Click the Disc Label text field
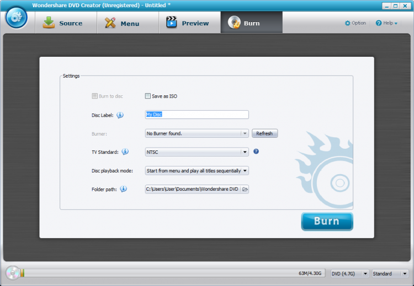Viewport: 414px width, 286px height. tap(197, 115)
